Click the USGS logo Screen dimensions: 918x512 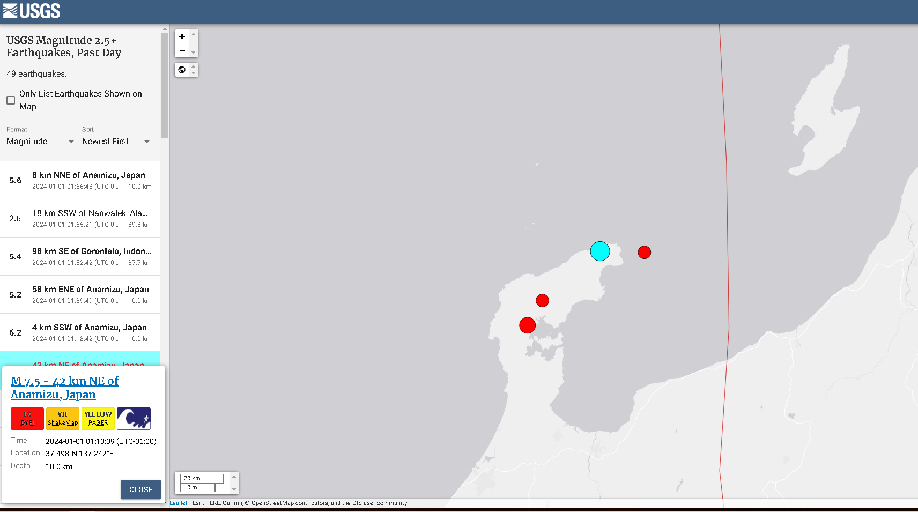(x=32, y=11)
